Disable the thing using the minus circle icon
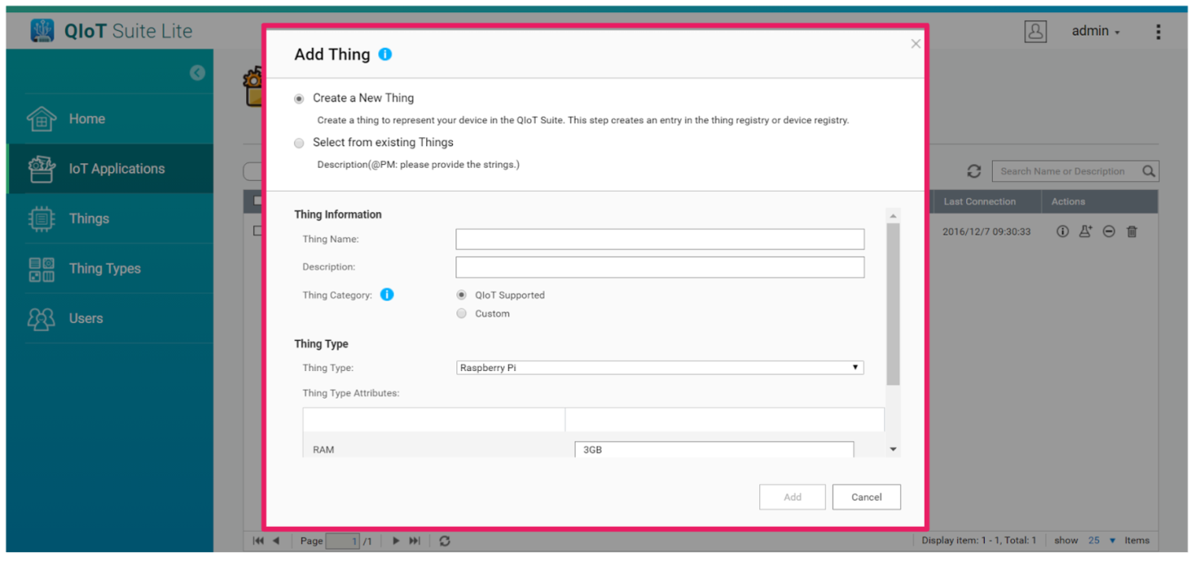The height and width of the screenshot is (561, 1195). coord(1109,231)
